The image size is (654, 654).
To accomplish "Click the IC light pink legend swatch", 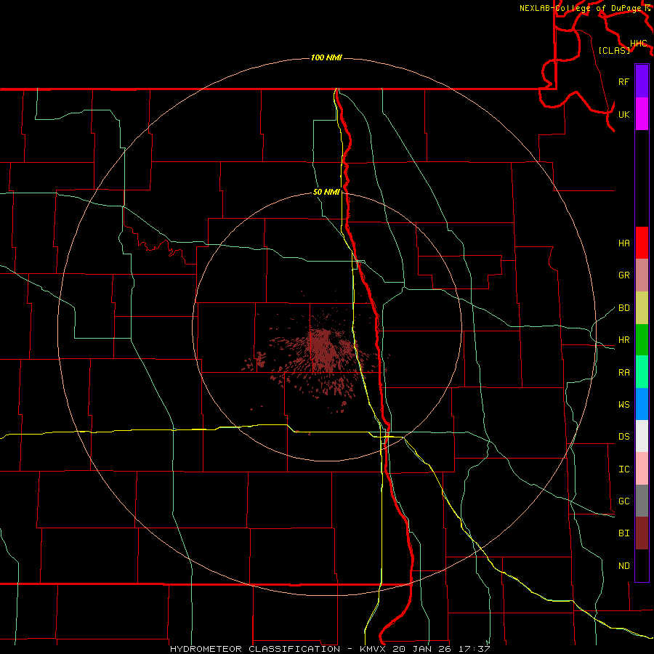I will 642,469.
